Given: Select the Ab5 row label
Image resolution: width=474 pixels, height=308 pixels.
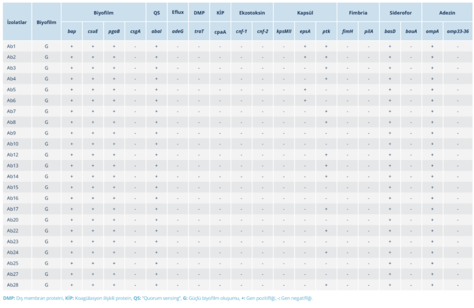Looking at the screenshot, I should pyautogui.click(x=12, y=89).
